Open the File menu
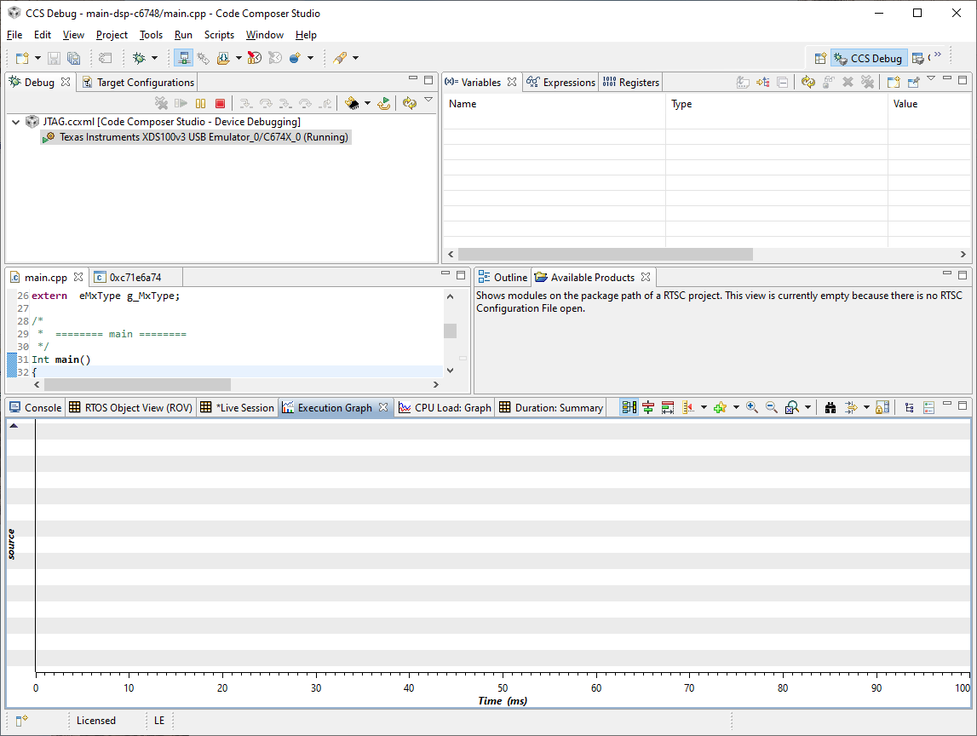This screenshot has width=977, height=736. point(14,35)
